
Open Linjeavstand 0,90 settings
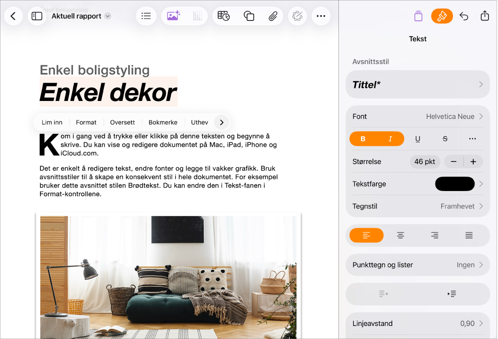point(418,323)
